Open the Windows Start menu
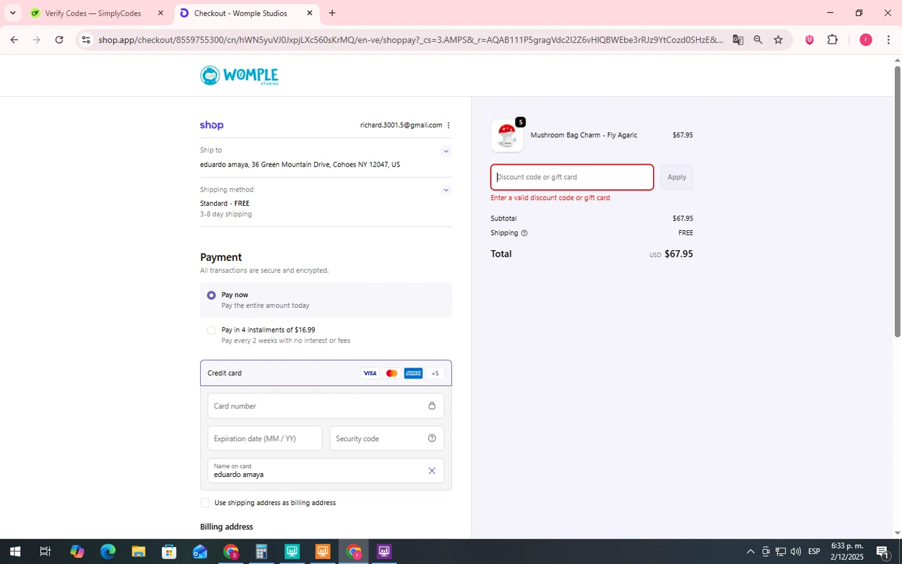Viewport: 902px width, 564px height. coord(15,551)
